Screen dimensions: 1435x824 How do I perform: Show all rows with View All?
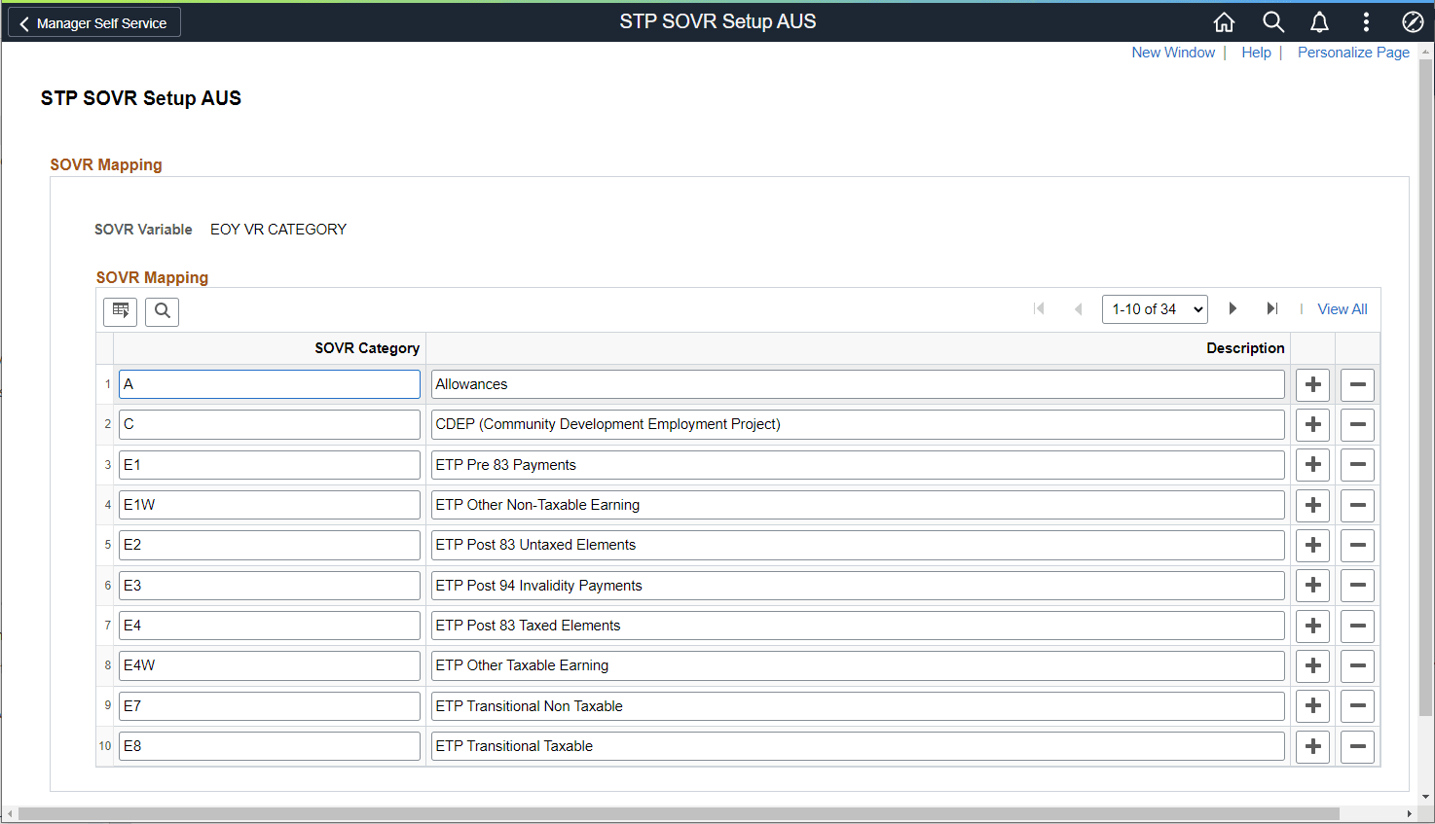point(1342,308)
